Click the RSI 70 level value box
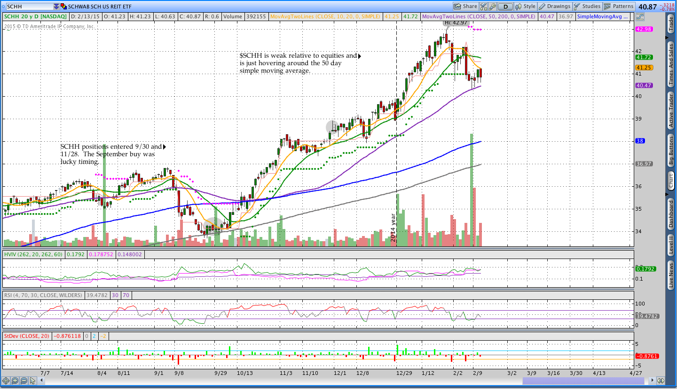 point(126,295)
